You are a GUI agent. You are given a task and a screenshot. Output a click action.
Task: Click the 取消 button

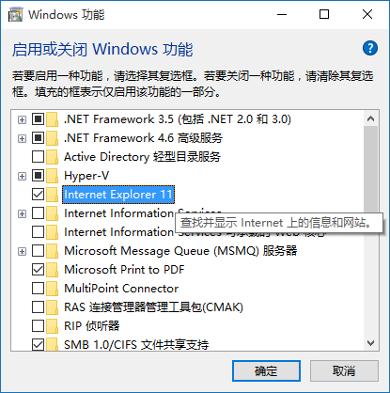[344, 371]
